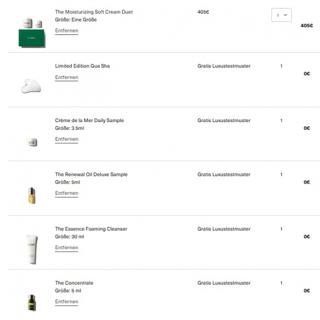The width and height of the screenshot is (320, 320).
Task: Remove The Concentrate sample from cart
Action: 66,302
